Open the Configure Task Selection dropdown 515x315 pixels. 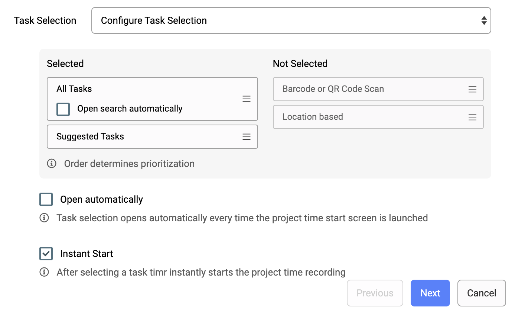coord(291,20)
